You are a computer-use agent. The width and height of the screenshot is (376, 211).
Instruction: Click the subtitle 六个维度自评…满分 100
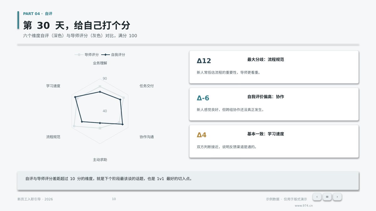[80, 36]
